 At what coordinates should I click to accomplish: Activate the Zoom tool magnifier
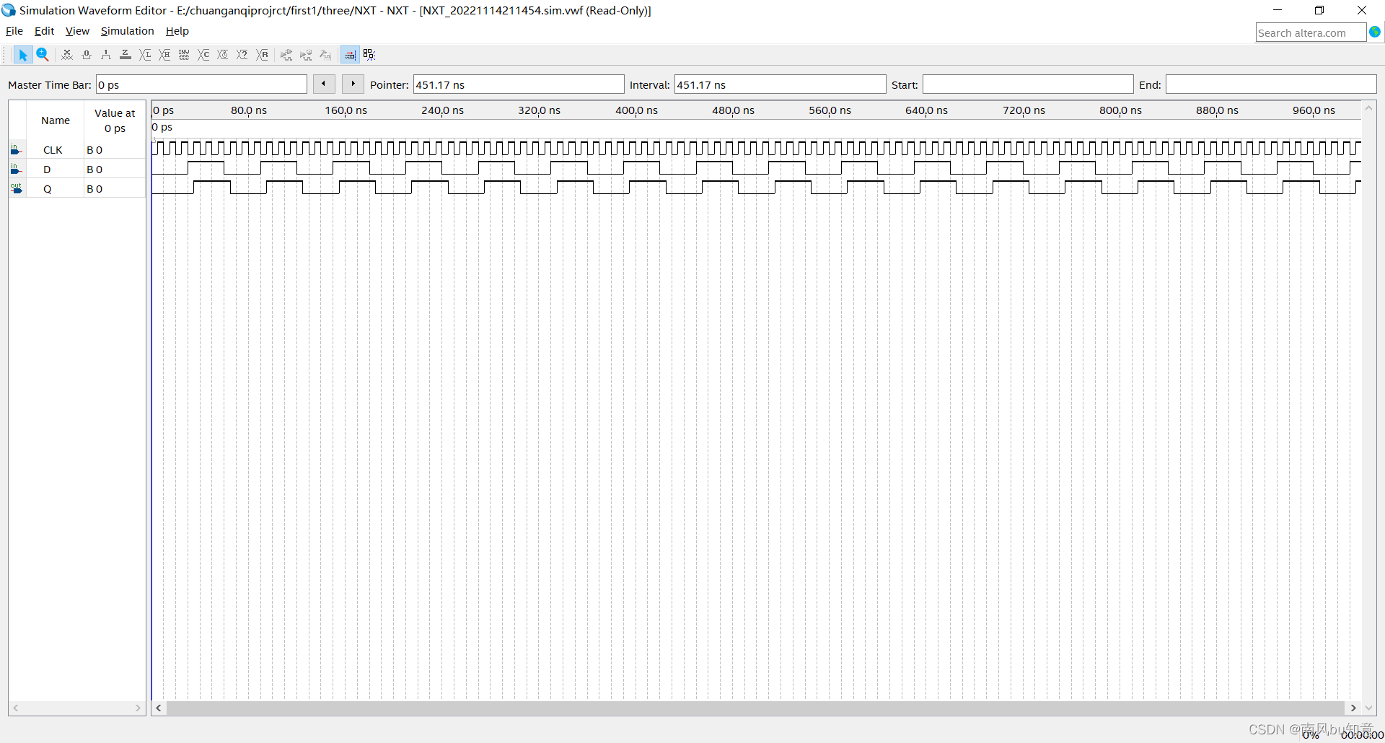tap(43, 55)
